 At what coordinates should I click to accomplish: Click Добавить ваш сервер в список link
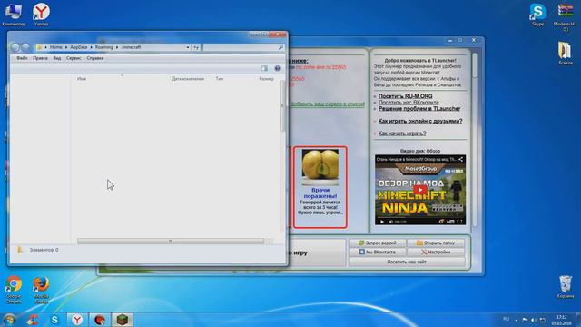click(x=327, y=104)
